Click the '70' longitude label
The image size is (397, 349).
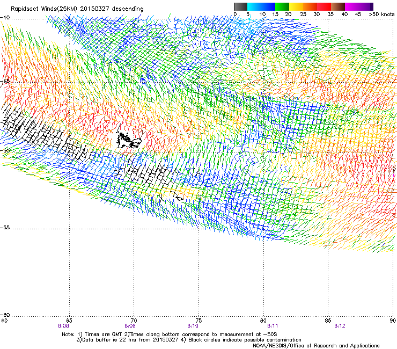134,321
